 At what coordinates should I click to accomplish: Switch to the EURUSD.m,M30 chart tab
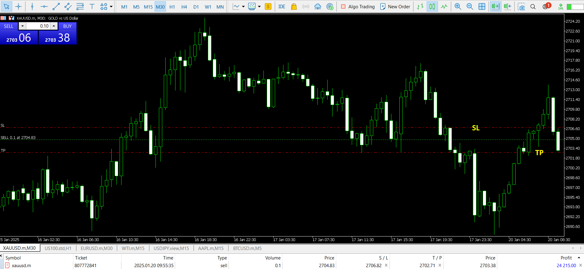click(x=96, y=248)
